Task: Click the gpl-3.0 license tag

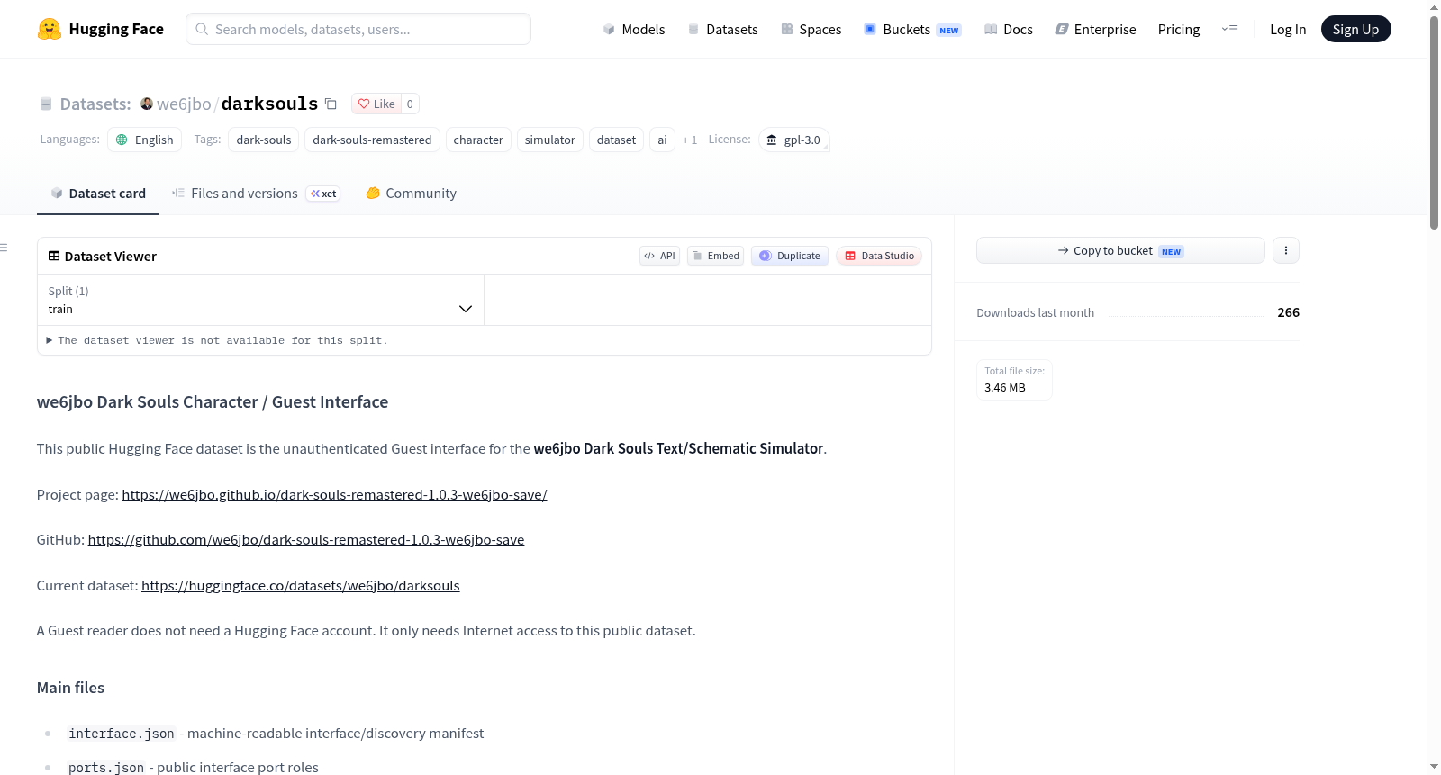Action: pyautogui.click(x=793, y=140)
